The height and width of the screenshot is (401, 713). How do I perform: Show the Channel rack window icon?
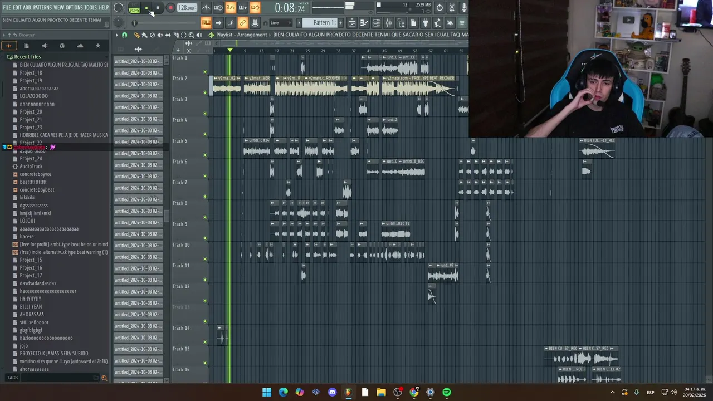pos(376,23)
